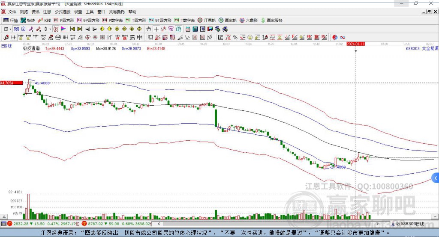The image size is (439, 237).
Task: Open the T数字表 tool
Action: pos(184,21)
